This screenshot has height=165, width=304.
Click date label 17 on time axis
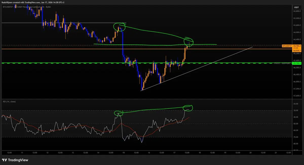coord(174,153)
